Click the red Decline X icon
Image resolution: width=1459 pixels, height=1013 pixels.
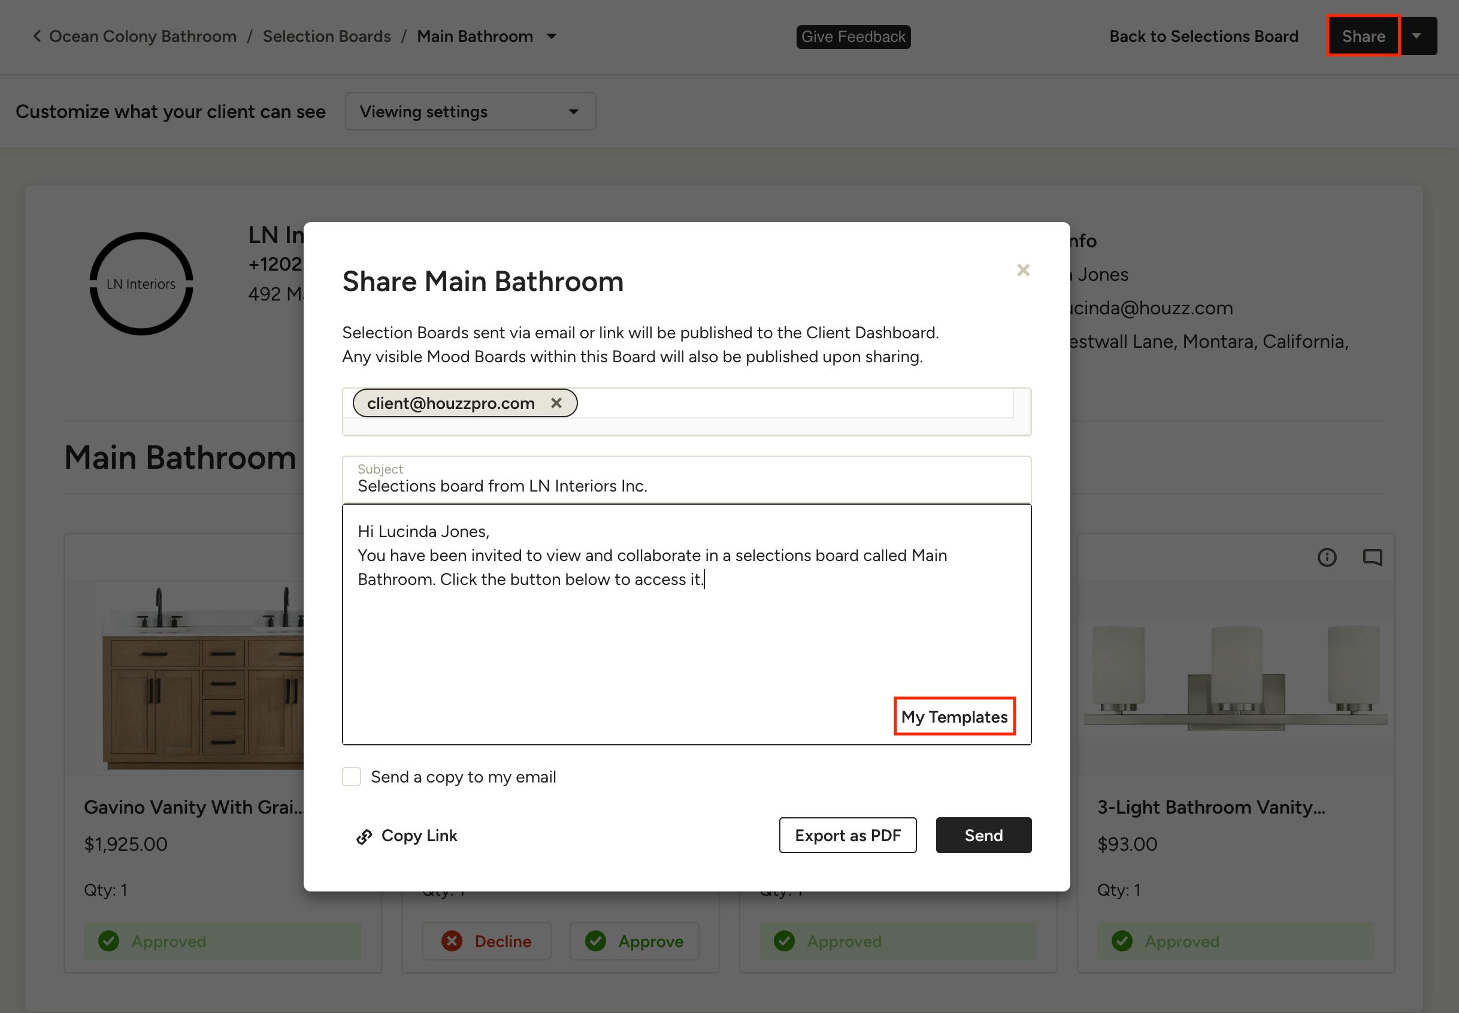(x=452, y=941)
